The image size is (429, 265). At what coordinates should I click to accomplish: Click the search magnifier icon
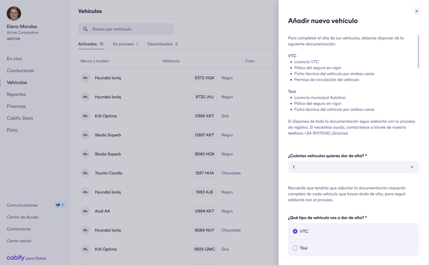point(85,29)
